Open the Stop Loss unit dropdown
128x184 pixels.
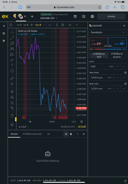pyautogui.click(x=111, y=89)
